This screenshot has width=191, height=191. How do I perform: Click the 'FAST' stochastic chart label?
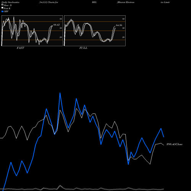(20, 48)
